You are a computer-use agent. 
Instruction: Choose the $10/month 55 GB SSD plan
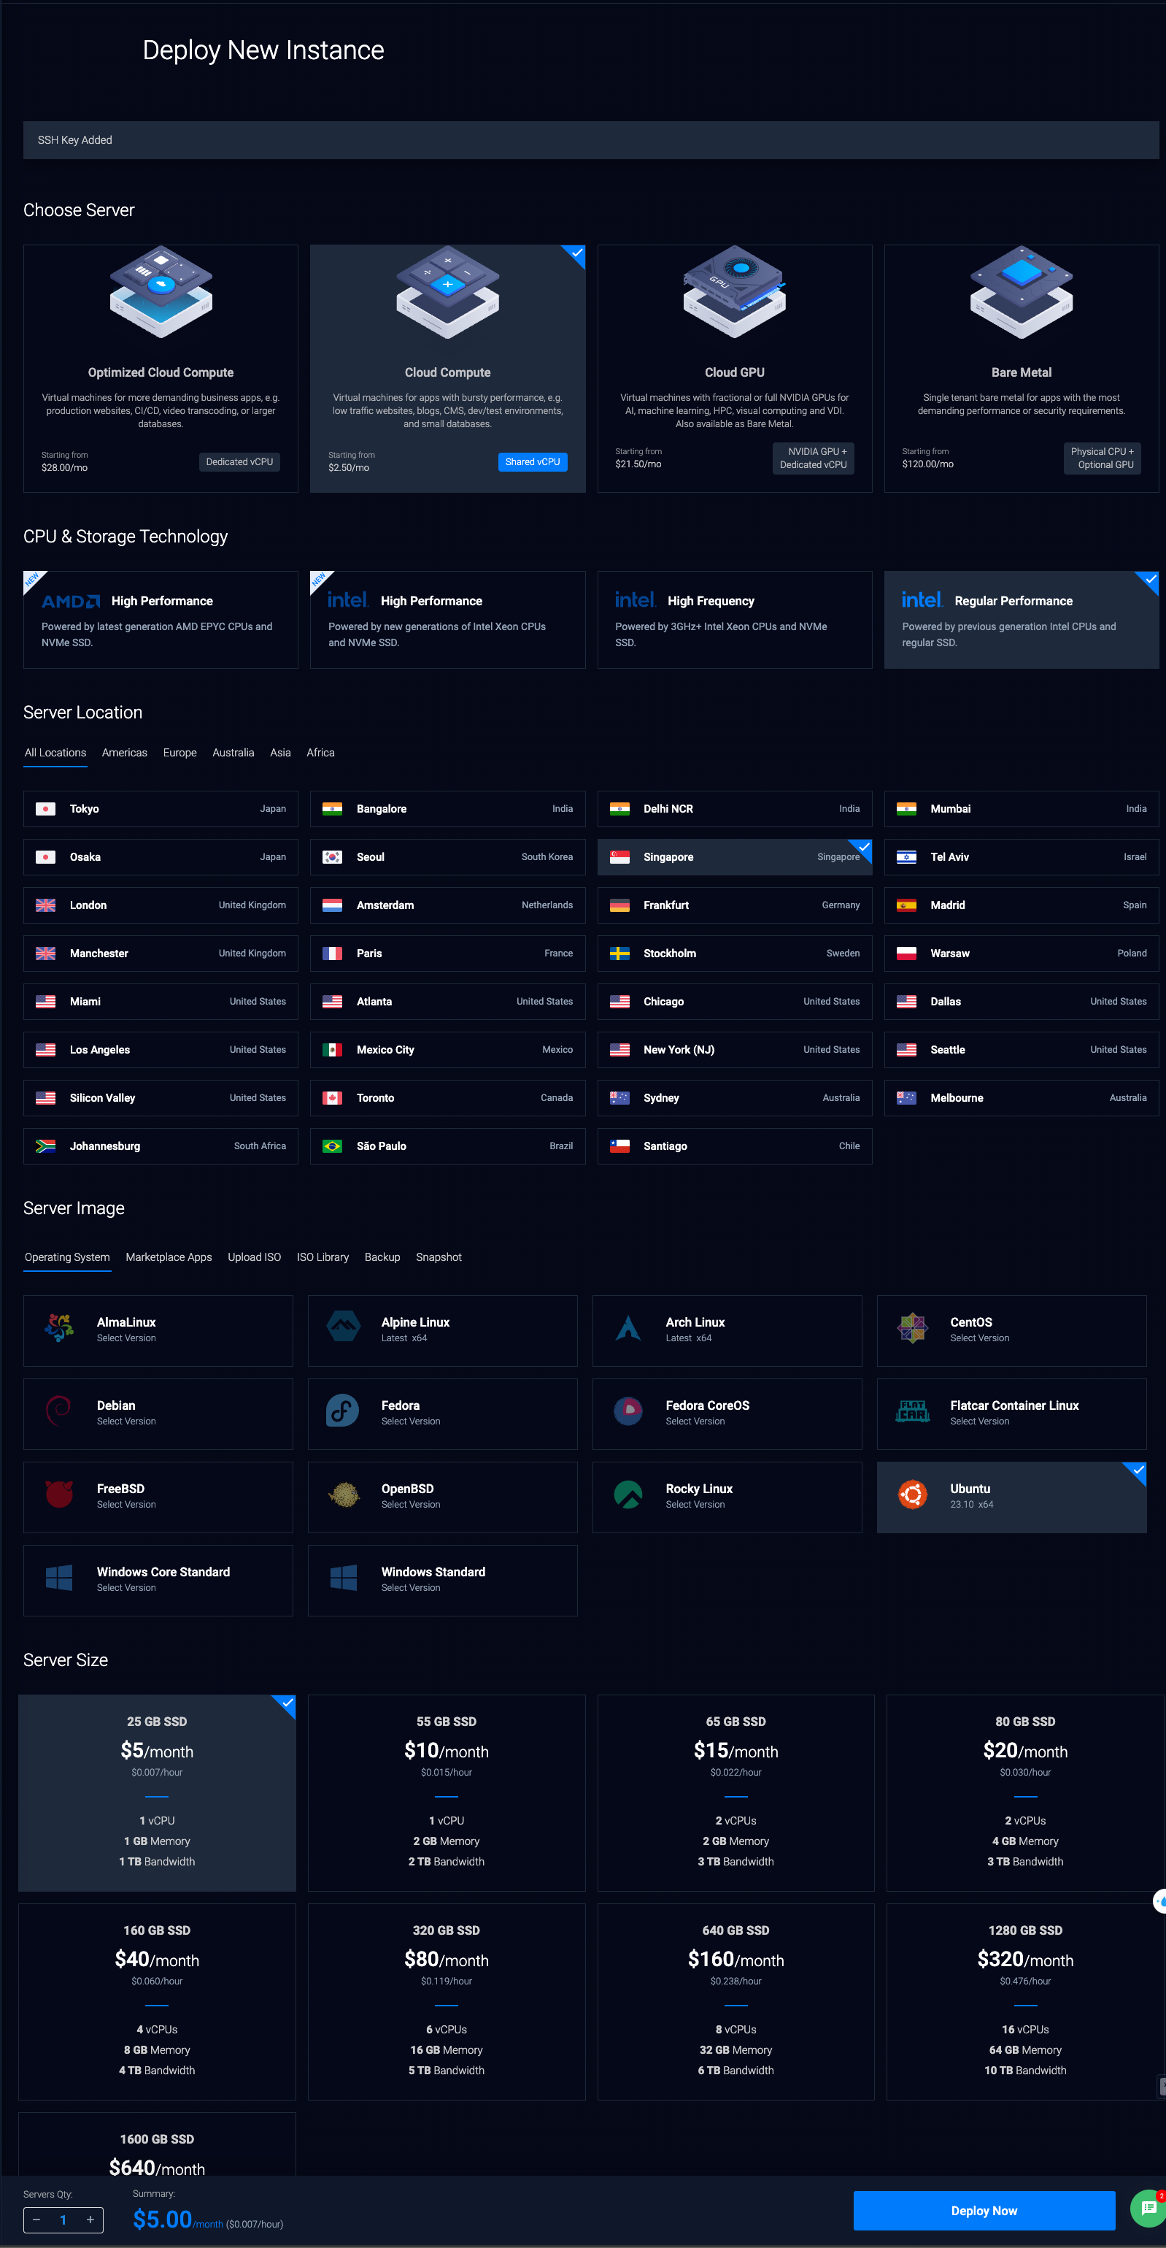(x=446, y=1792)
